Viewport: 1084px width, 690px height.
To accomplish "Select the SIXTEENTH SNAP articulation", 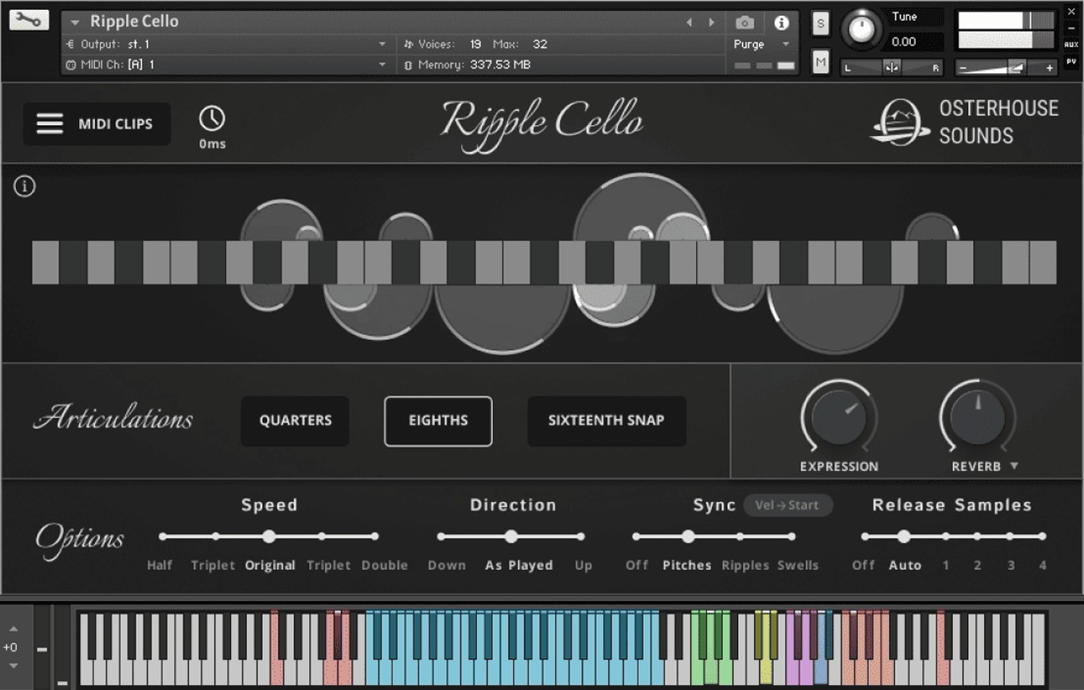I will [x=606, y=421].
